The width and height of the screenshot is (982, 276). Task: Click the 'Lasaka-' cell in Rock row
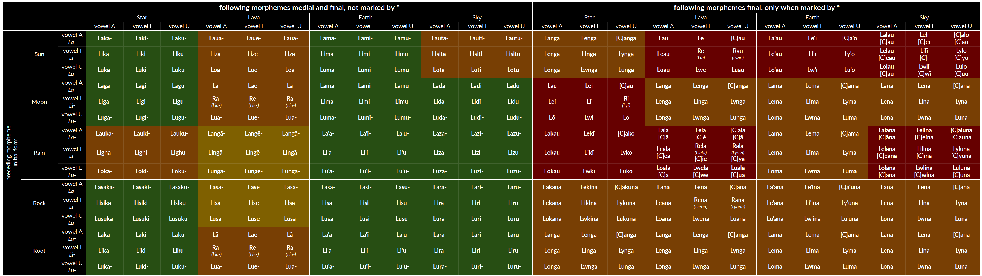[104, 187]
